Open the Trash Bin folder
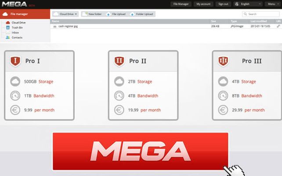282x176 pixels. click(17, 28)
